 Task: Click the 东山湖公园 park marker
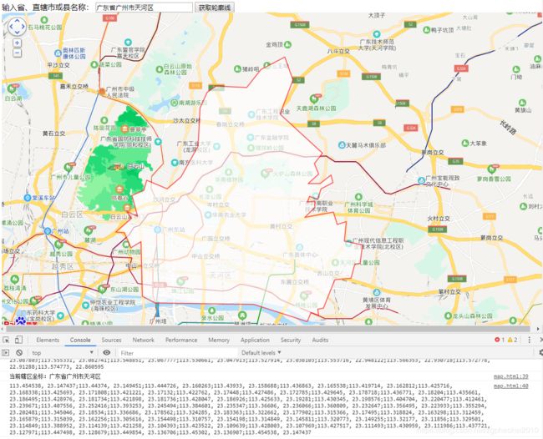pos(103,289)
